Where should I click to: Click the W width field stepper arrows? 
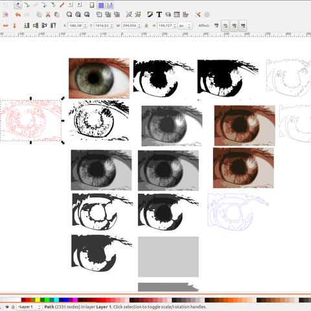[x=139, y=26]
